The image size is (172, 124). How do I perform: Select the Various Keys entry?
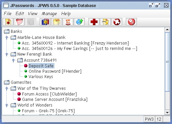click(x=41, y=77)
